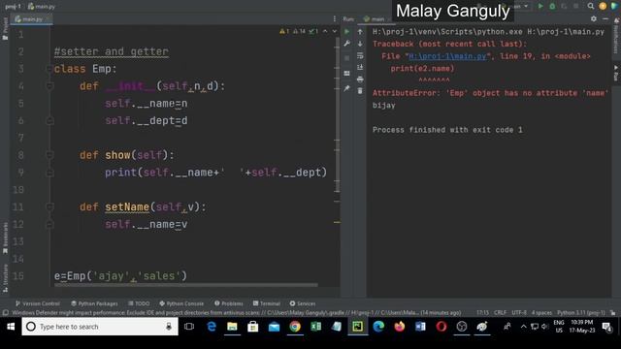Open the Problems tool window
Image resolution: width=621 pixels, height=349 pixels.
coord(229,303)
